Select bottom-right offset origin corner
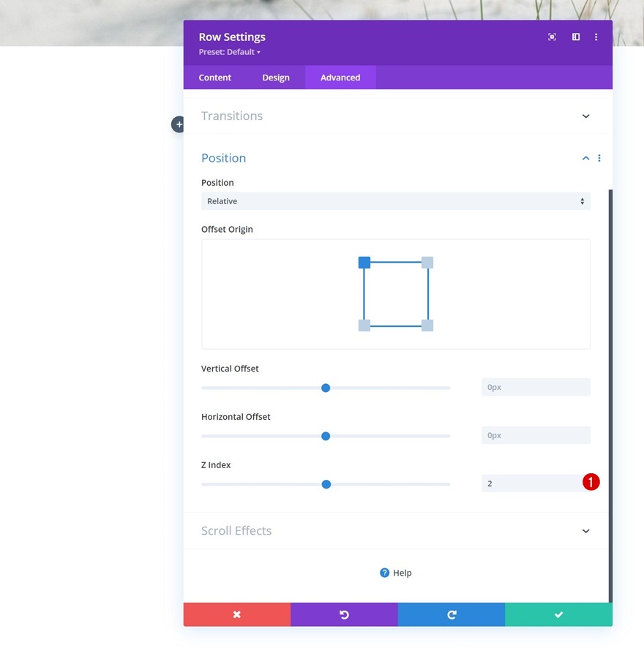Image resolution: width=644 pixels, height=651 pixels. (x=427, y=325)
